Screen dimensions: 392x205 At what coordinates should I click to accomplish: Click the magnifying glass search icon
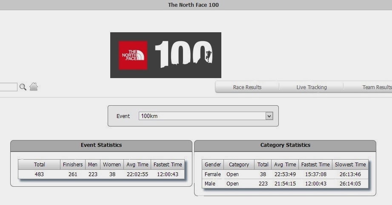click(23, 87)
